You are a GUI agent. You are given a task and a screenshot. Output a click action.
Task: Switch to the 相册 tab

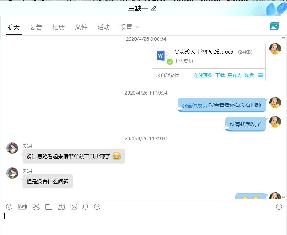pos(58,27)
